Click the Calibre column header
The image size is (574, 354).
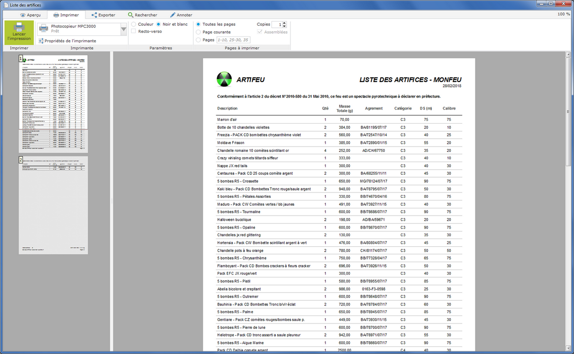(449, 108)
